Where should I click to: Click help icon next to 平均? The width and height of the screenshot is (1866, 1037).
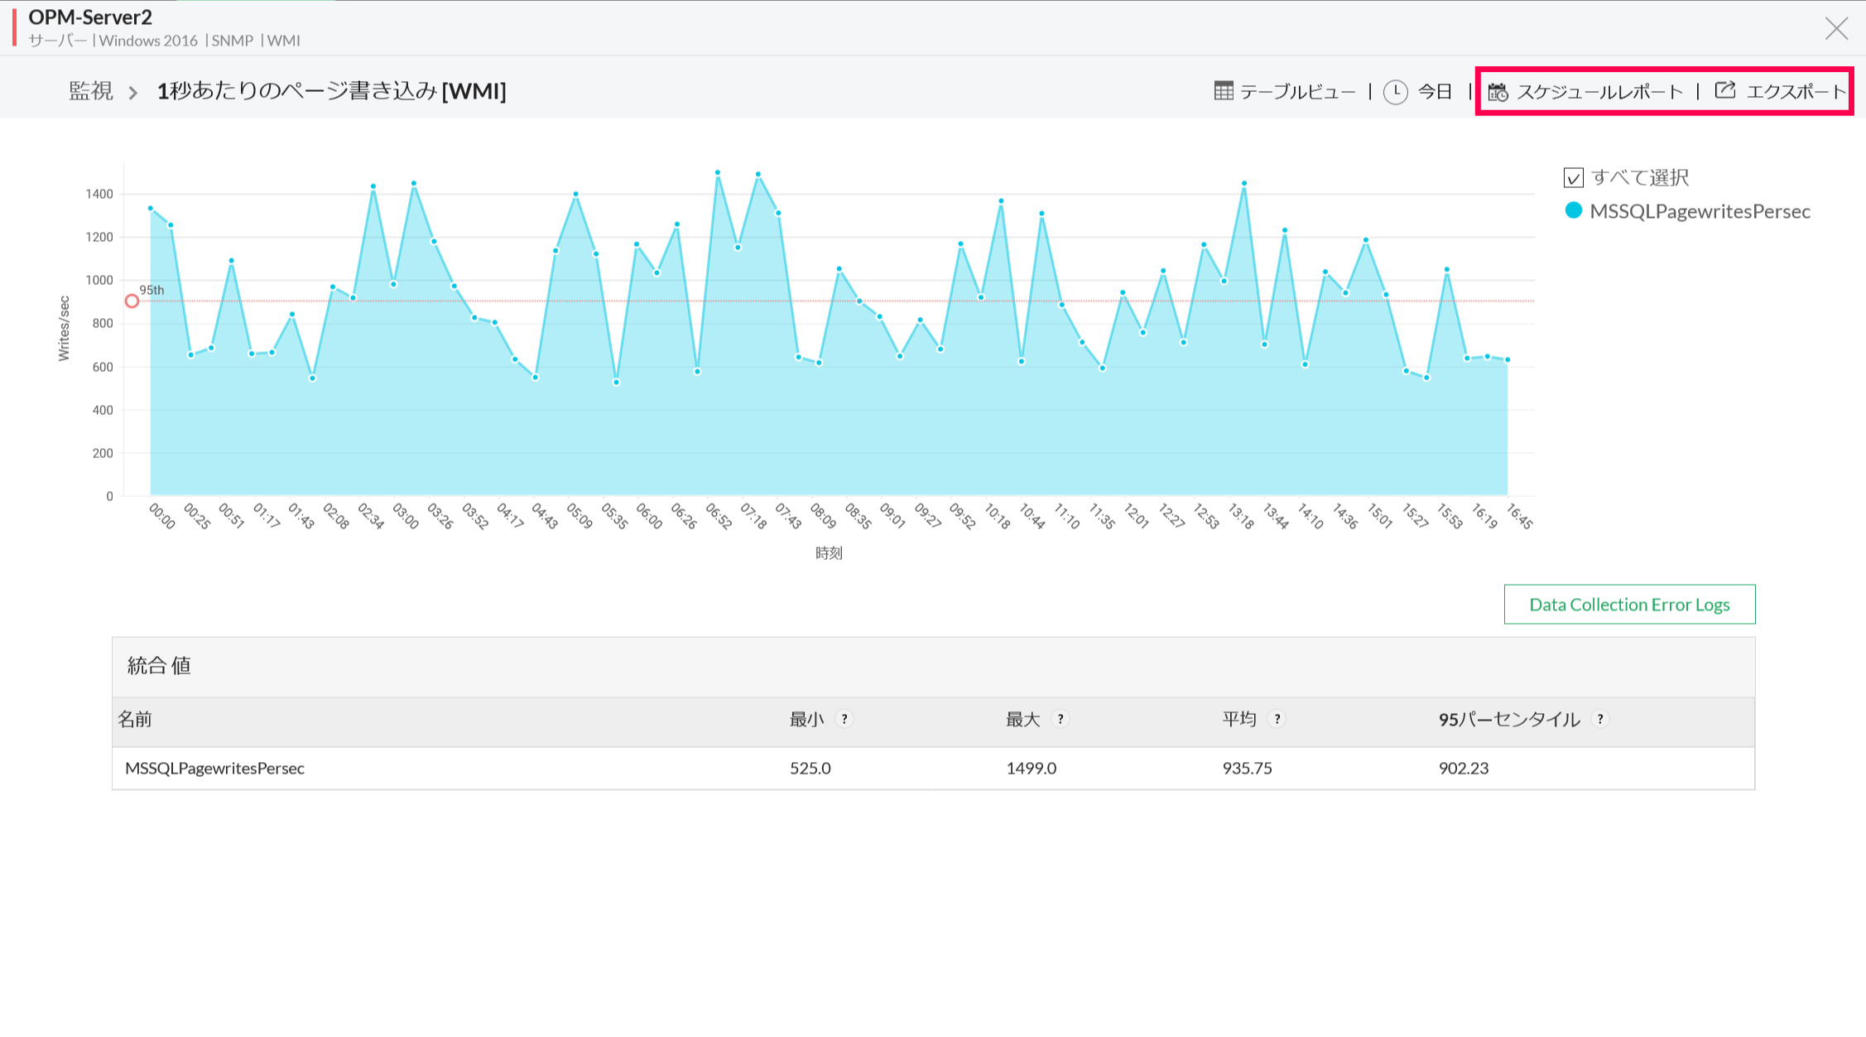1277,719
